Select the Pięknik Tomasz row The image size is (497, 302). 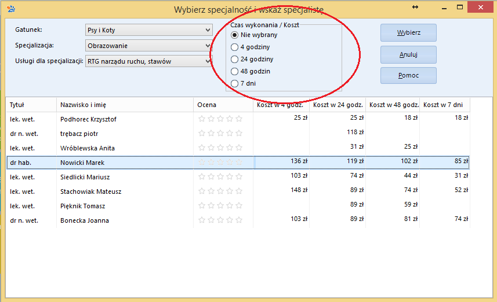pyautogui.click(x=238, y=206)
